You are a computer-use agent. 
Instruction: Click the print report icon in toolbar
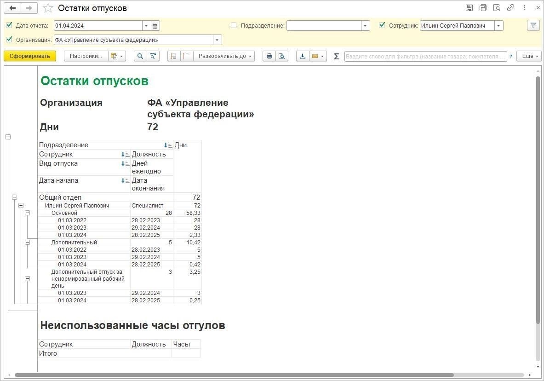pos(269,56)
